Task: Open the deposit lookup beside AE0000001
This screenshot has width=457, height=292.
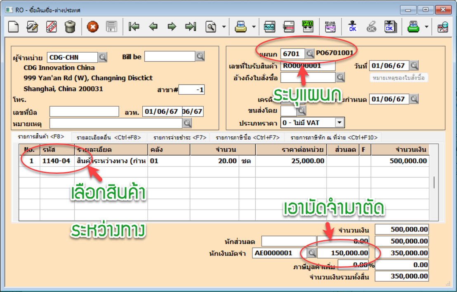Action: click(x=312, y=253)
